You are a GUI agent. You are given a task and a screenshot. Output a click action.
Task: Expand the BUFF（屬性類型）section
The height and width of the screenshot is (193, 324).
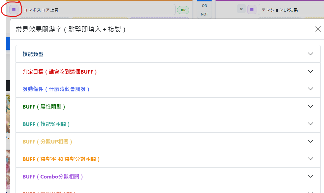(x=168, y=107)
